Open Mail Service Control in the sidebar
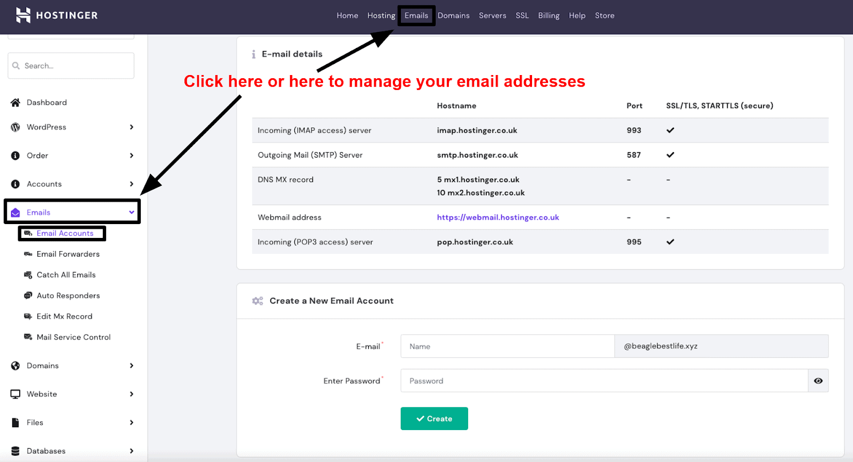 74,337
